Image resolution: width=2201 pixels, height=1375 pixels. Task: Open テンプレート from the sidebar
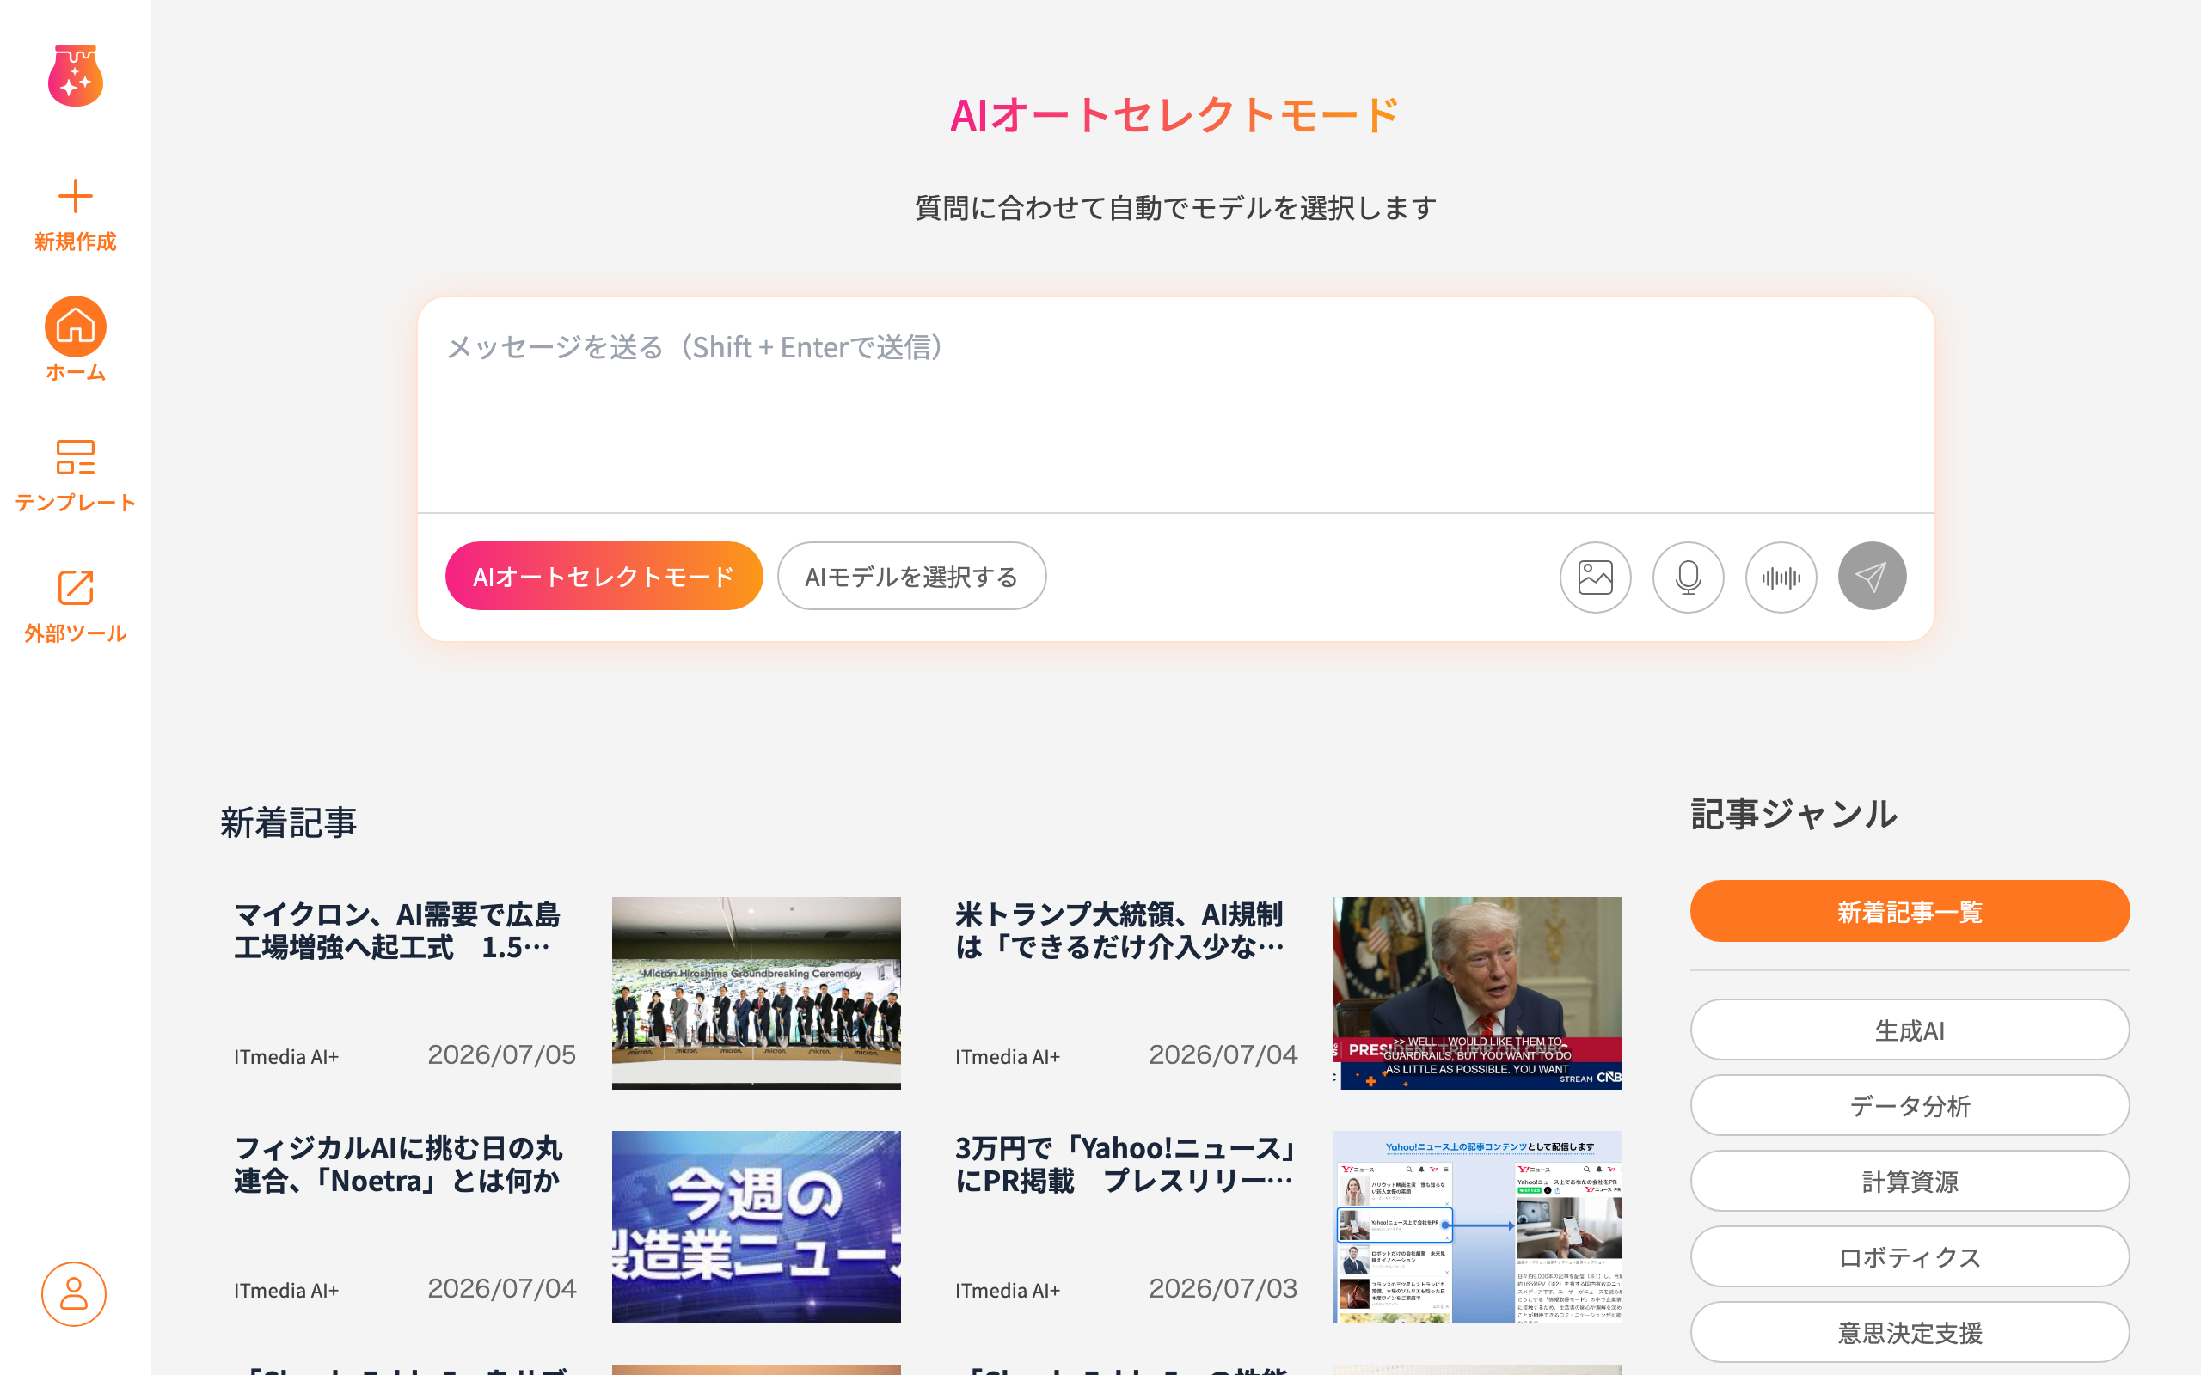[76, 475]
